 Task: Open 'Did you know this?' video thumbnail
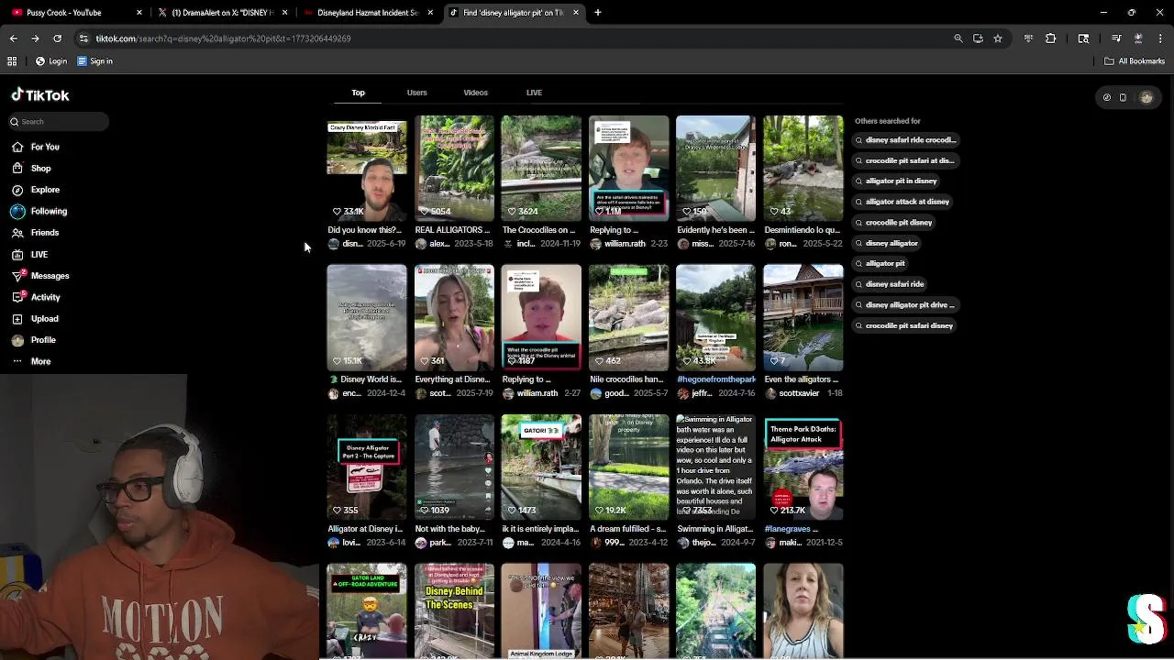[x=367, y=169]
